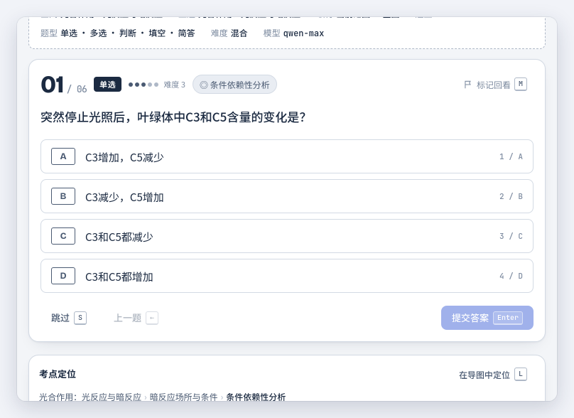Image resolution: width=574 pixels, height=418 pixels.
Task: Click 单选 in the top types list
Action: 69,33
